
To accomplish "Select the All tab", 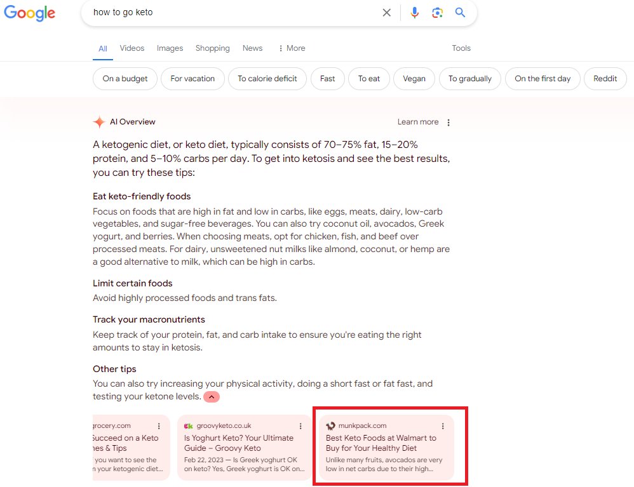I will (103, 48).
